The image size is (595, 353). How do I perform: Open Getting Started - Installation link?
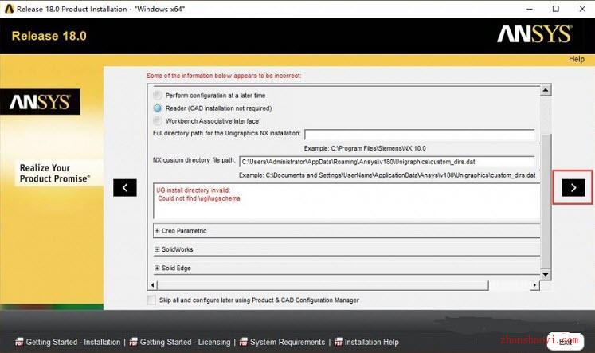(x=72, y=342)
